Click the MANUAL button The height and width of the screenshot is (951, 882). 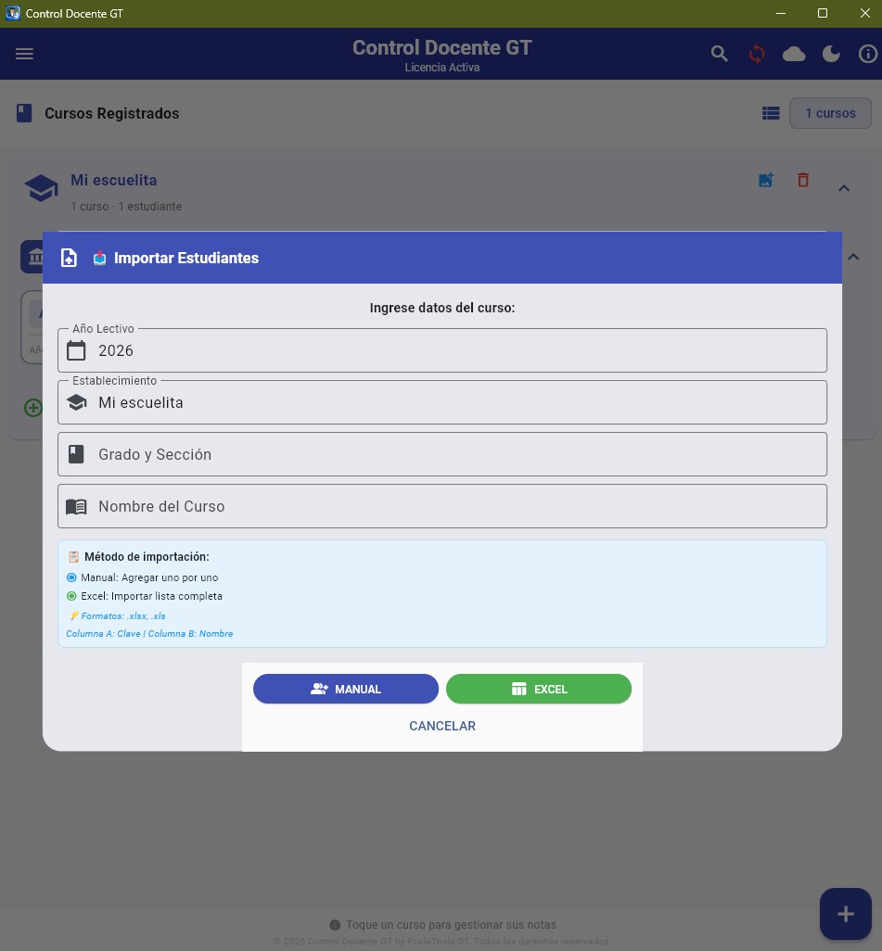click(346, 689)
